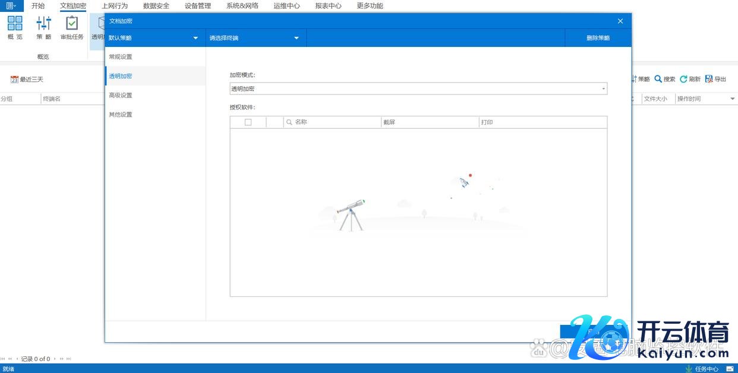Screen dimensions: 738x373
Task: Switch to the 上网行为 ribbon tab
Action: tap(115, 6)
